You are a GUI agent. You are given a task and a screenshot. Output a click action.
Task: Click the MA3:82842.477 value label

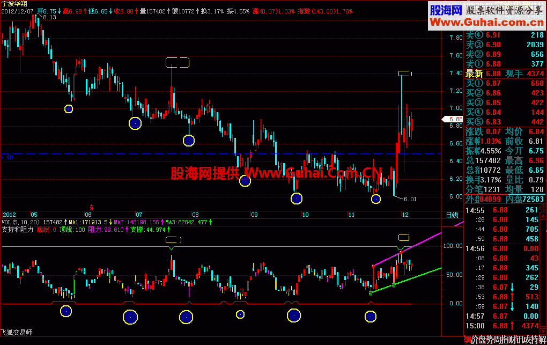point(186,222)
